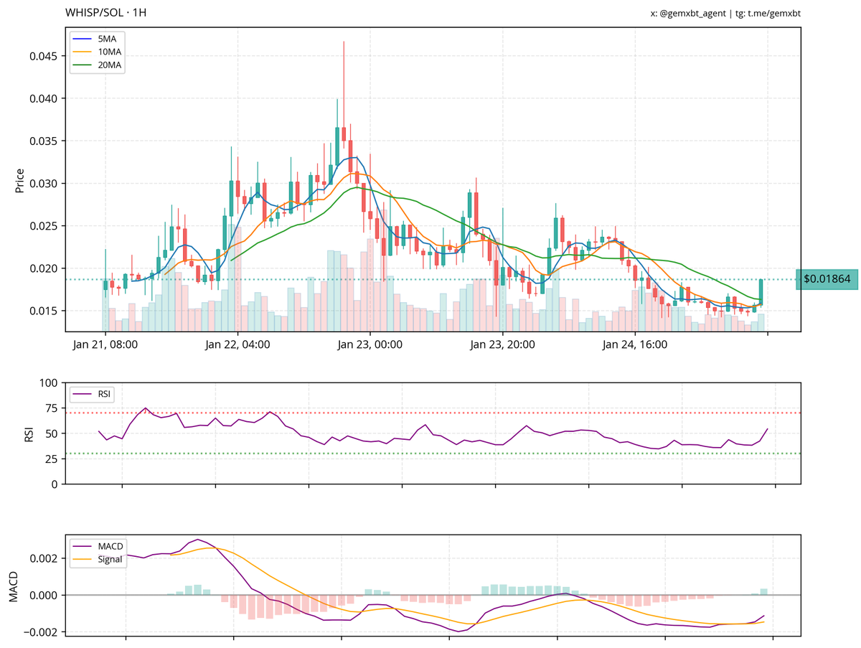The image size is (861, 648).
Task: Click the MACD legend entry
Action: (97, 547)
